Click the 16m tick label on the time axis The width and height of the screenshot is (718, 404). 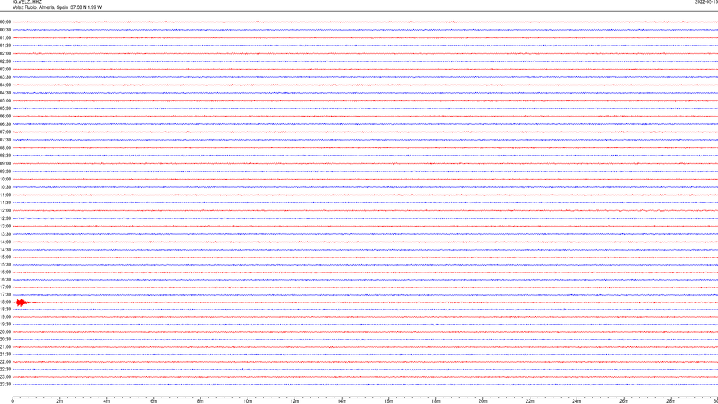pyautogui.click(x=389, y=401)
